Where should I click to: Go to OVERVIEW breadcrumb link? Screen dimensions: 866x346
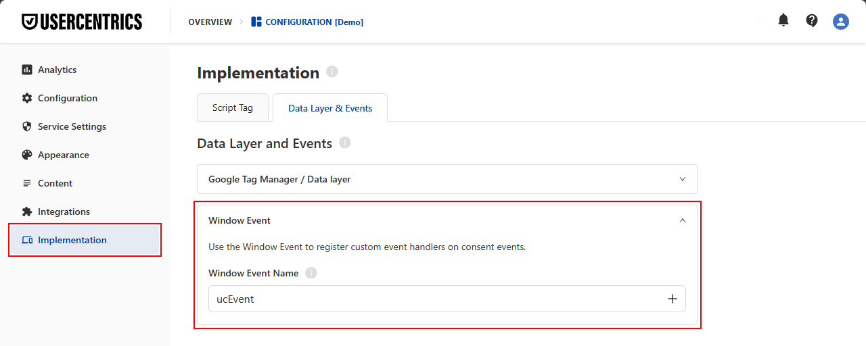coord(210,22)
